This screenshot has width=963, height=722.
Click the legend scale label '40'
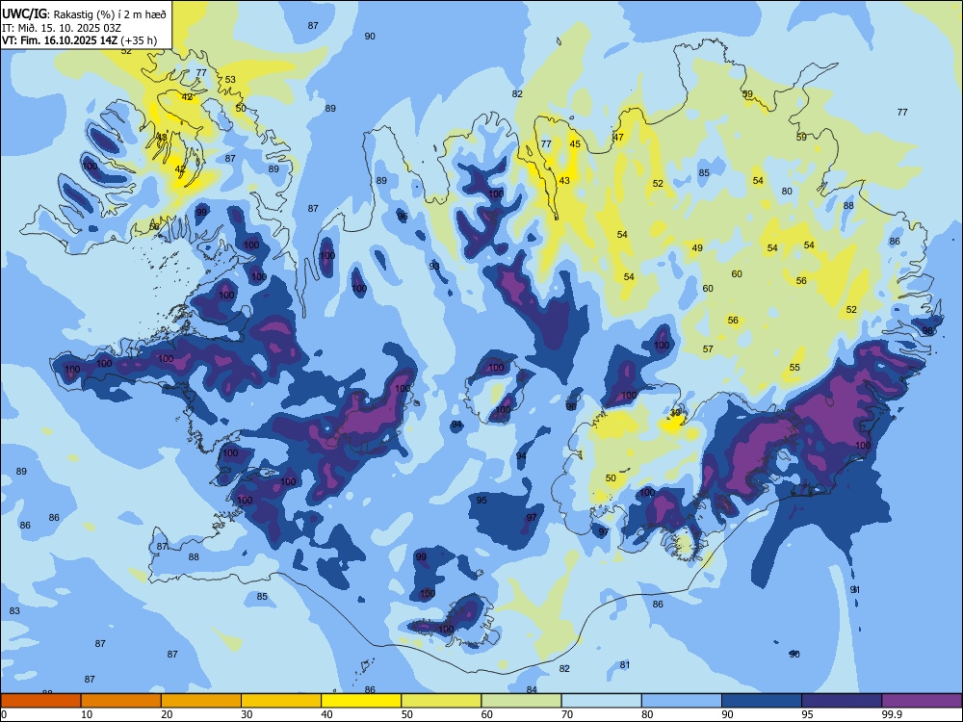click(326, 714)
